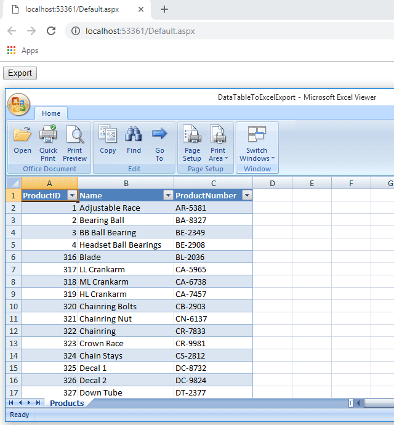The image size is (394, 430).
Task: Open ProductNumber filter dropdown
Action: coord(247,195)
